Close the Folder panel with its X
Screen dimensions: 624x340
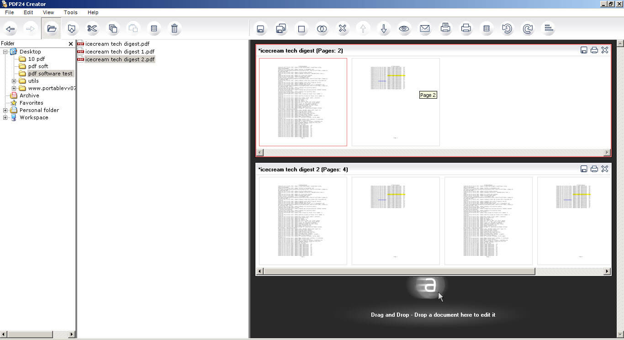[x=71, y=44]
